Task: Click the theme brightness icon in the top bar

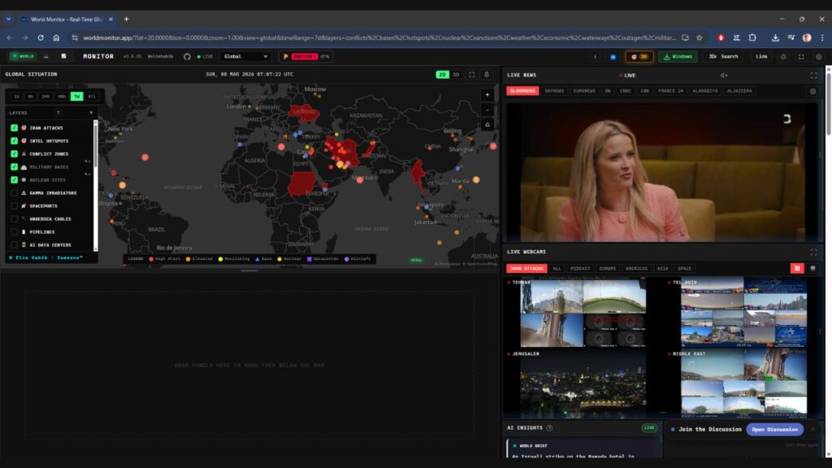Action: [x=784, y=56]
